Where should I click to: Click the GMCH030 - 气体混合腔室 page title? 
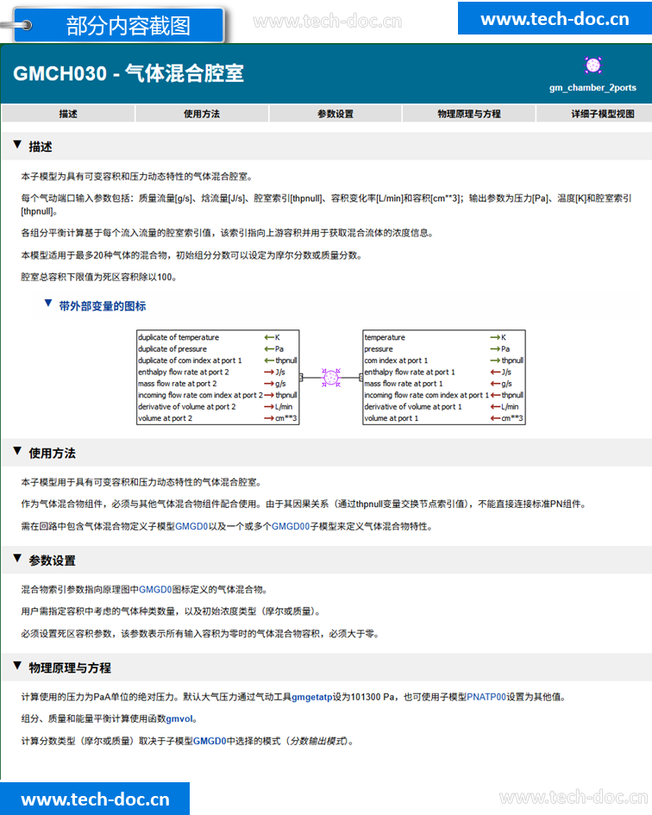128,73
